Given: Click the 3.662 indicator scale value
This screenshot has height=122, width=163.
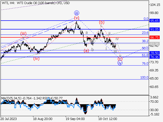Looking at the screenshot, I should pos(154,97).
